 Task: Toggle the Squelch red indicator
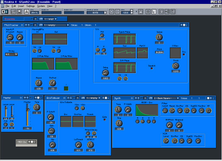[x=152, y=68]
